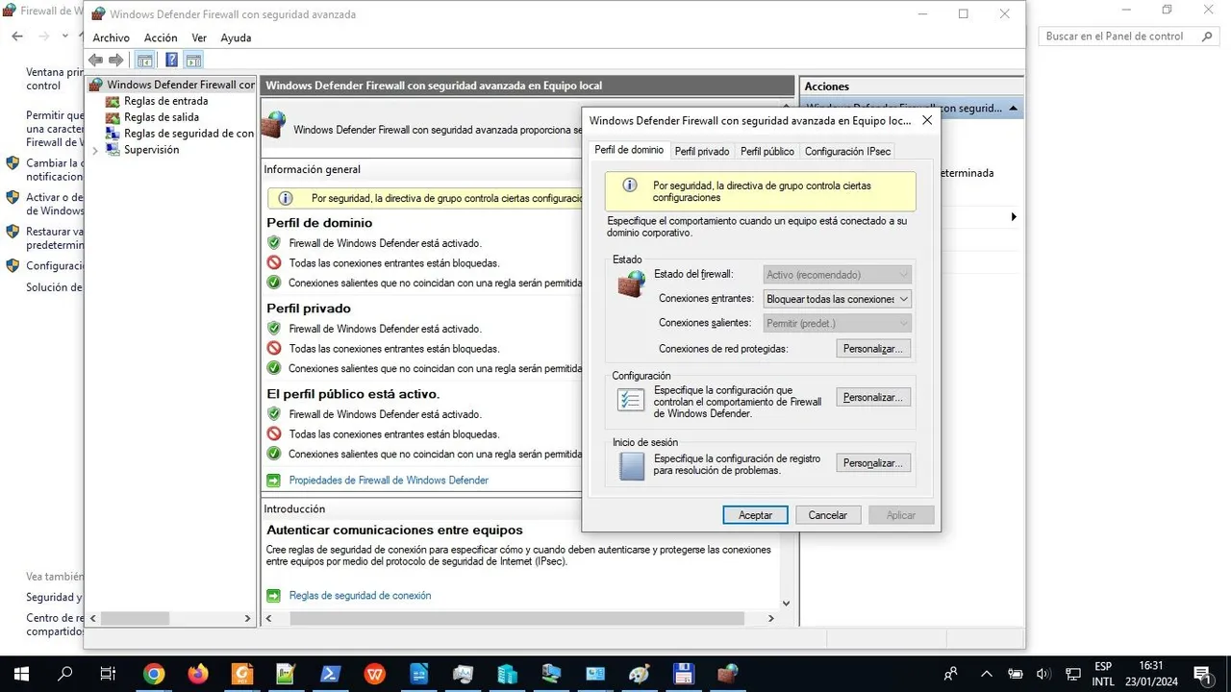
Task: Click the list icon beside Configuración Personalizar
Action: [x=631, y=400]
